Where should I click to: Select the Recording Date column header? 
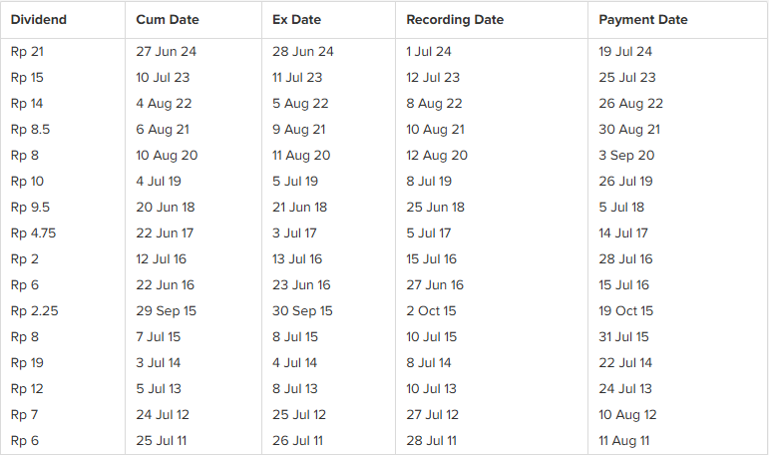(x=455, y=20)
